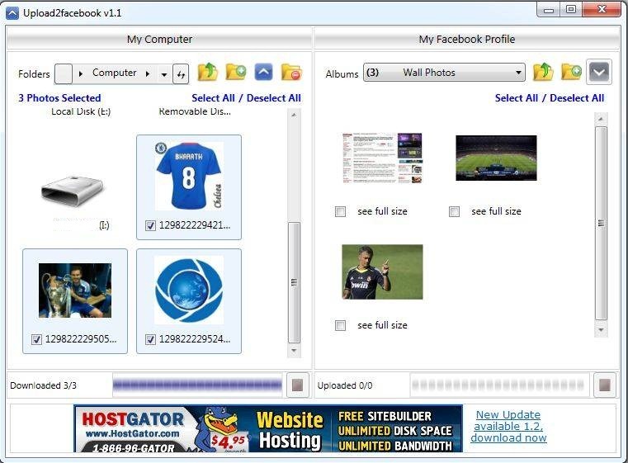Click the coach photo in Wall Photos
The image size is (628, 463).
point(382,272)
